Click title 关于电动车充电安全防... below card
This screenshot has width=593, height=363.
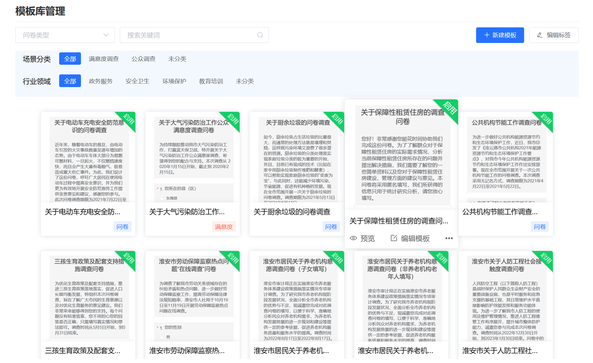pyautogui.click(x=83, y=212)
